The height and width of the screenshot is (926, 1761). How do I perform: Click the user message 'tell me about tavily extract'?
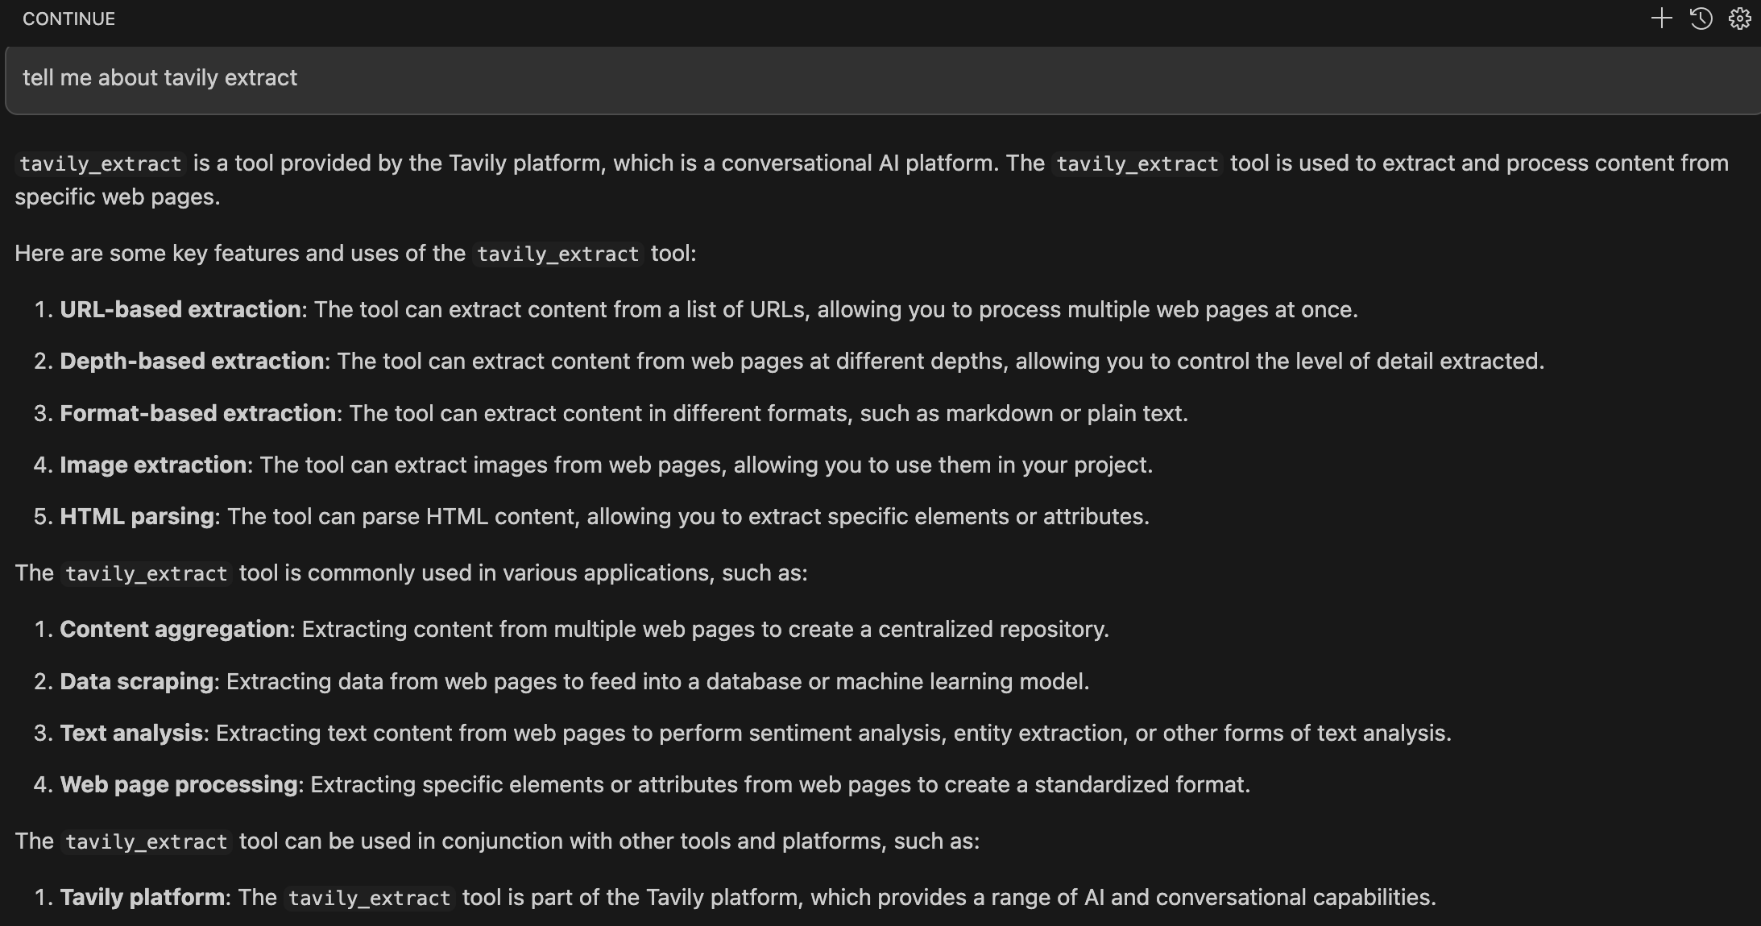click(x=160, y=78)
